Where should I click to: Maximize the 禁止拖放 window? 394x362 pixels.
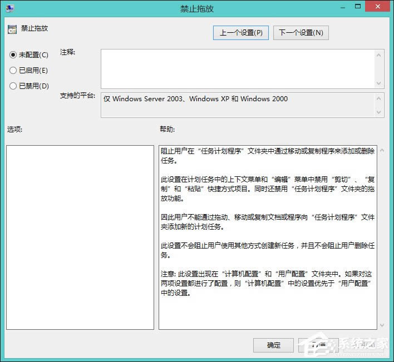pyautogui.click(x=358, y=7)
